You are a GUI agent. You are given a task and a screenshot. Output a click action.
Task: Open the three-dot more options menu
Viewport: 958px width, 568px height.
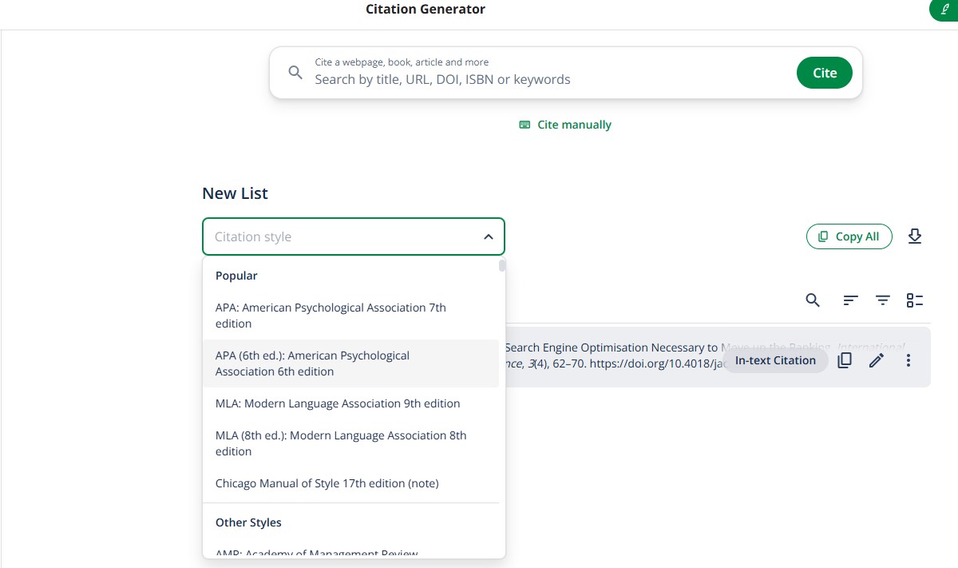909,360
